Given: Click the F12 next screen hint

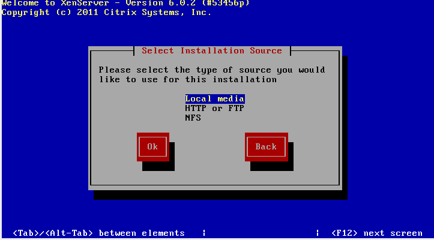Looking at the screenshot, I should [377, 233].
